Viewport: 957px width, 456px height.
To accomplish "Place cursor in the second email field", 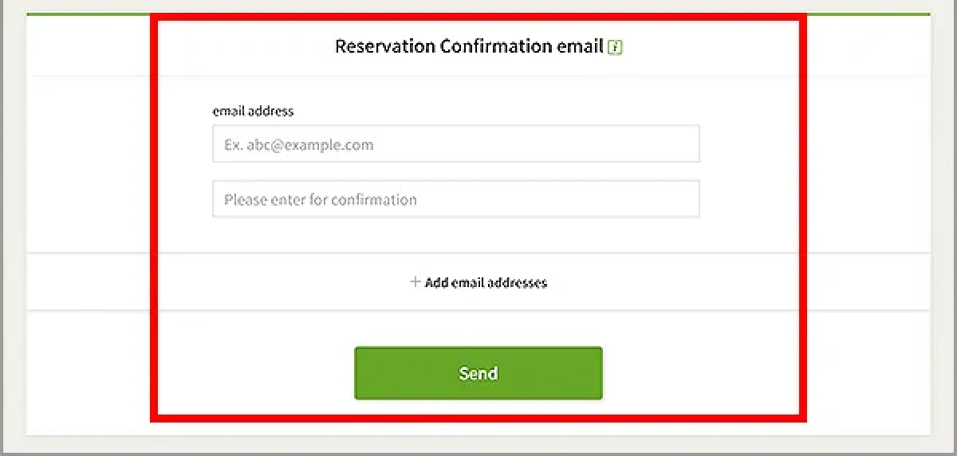I will point(455,199).
